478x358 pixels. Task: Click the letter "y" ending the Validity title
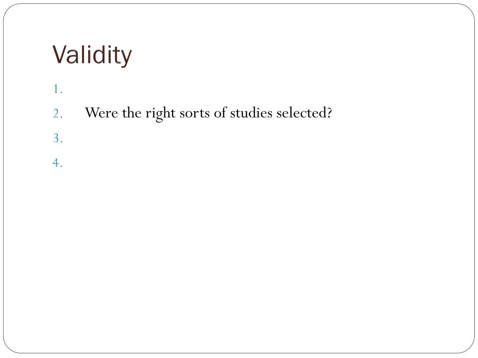127,57
